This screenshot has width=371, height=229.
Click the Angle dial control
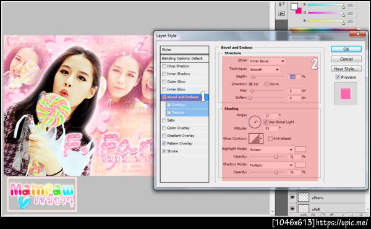[255, 122]
